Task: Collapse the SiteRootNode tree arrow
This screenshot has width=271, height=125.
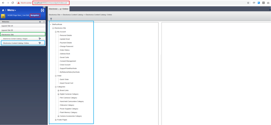Action: [x=50, y=24]
